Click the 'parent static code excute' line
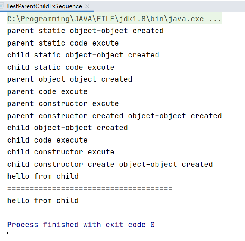The height and width of the screenshot is (241, 245). [63, 43]
